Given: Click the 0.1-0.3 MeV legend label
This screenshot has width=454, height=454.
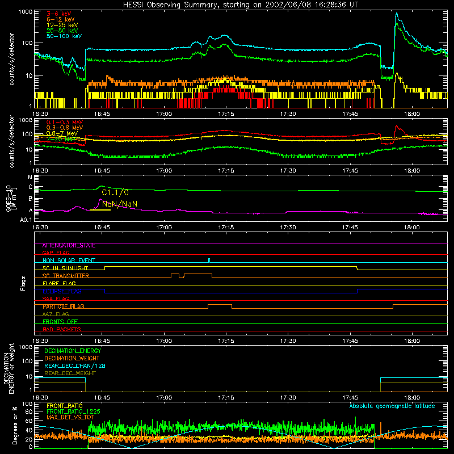Looking at the screenshot, I should [65, 122].
